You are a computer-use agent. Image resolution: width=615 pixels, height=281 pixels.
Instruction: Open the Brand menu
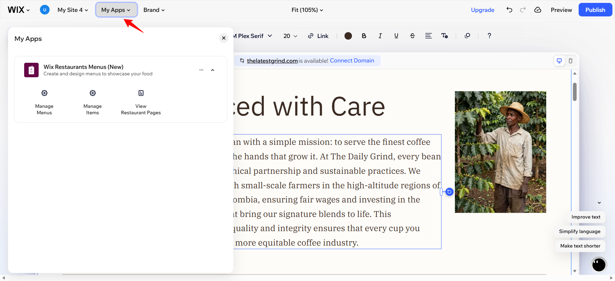154,10
